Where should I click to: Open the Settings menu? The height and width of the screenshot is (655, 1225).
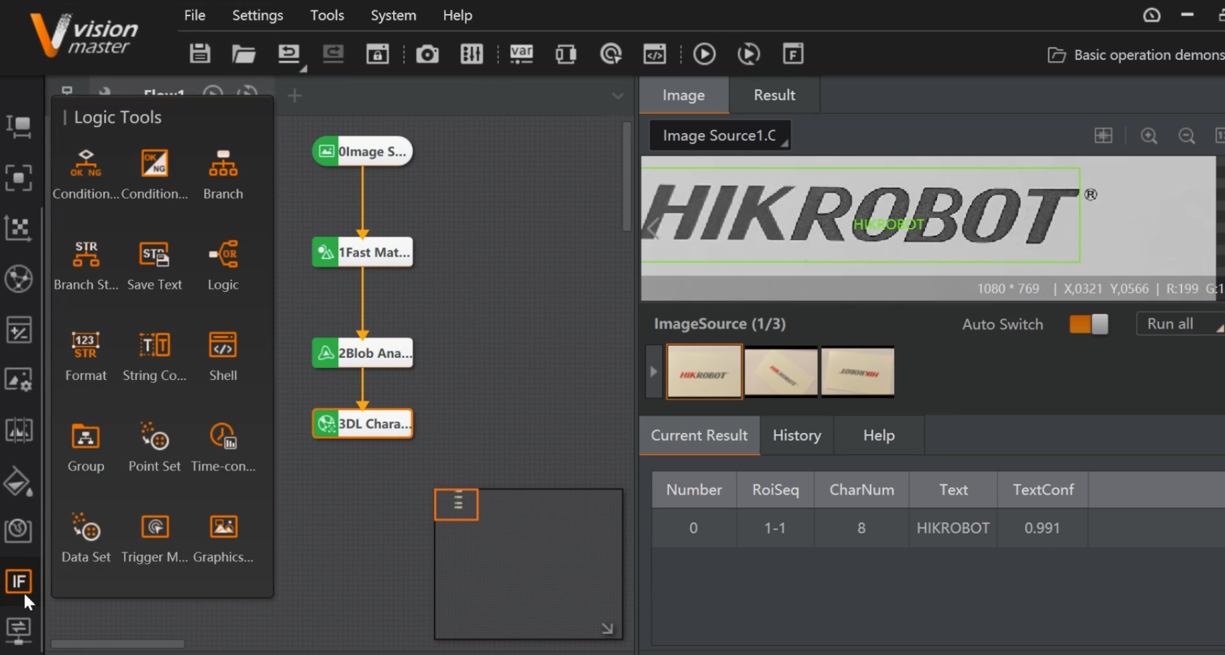[258, 15]
